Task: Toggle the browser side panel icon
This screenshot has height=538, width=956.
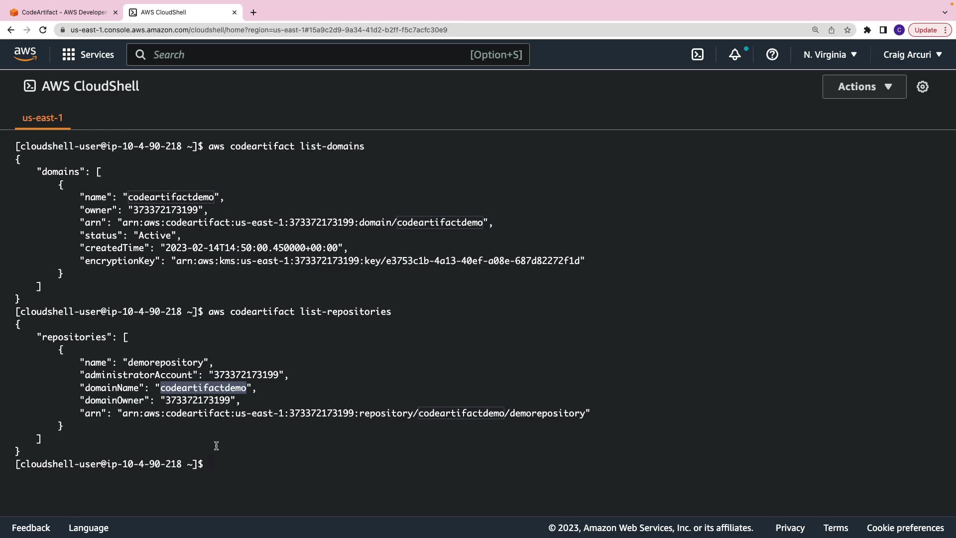Action: 883,30
